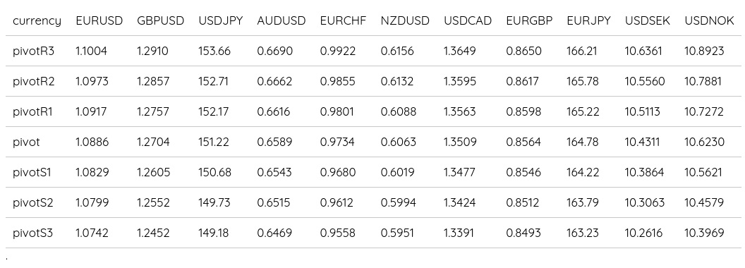745x268 pixels.
Task: Select EURJPY pivotS1 value 164.22
Action: click(583, 172)
